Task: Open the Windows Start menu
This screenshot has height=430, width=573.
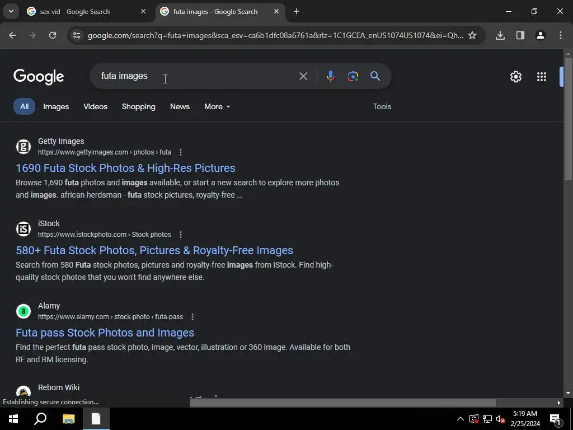Action: pos(13,419)
